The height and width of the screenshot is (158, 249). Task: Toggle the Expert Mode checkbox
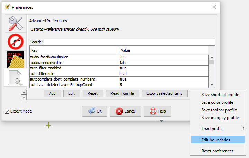coord(7,111)
